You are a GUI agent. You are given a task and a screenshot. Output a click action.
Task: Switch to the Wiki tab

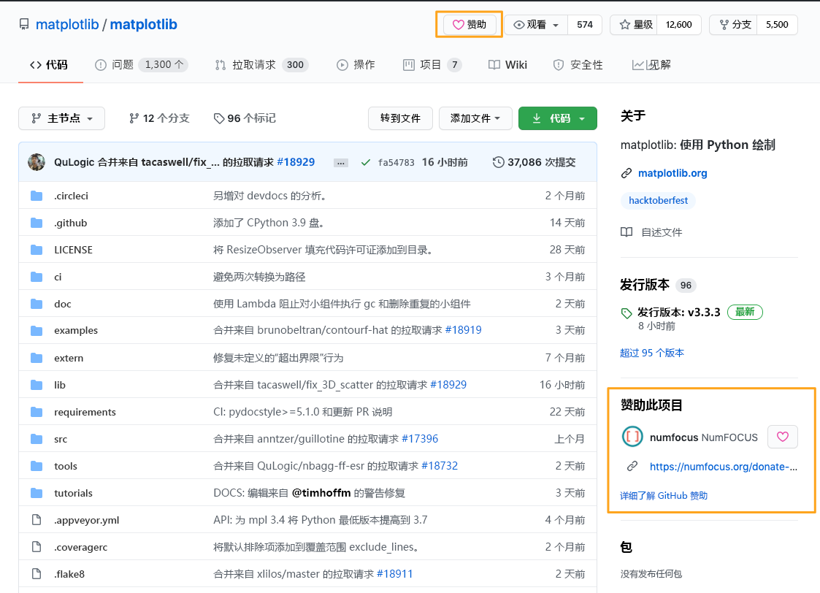[507, 64]
